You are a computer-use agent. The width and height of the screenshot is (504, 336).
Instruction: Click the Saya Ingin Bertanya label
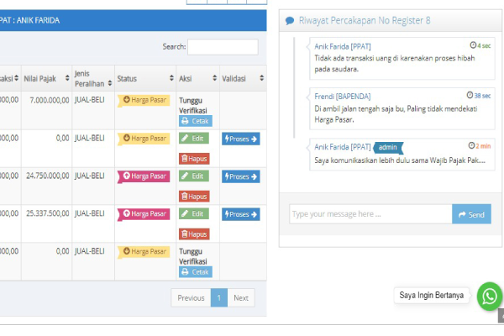pyautogui.click(x=431, y=296)
